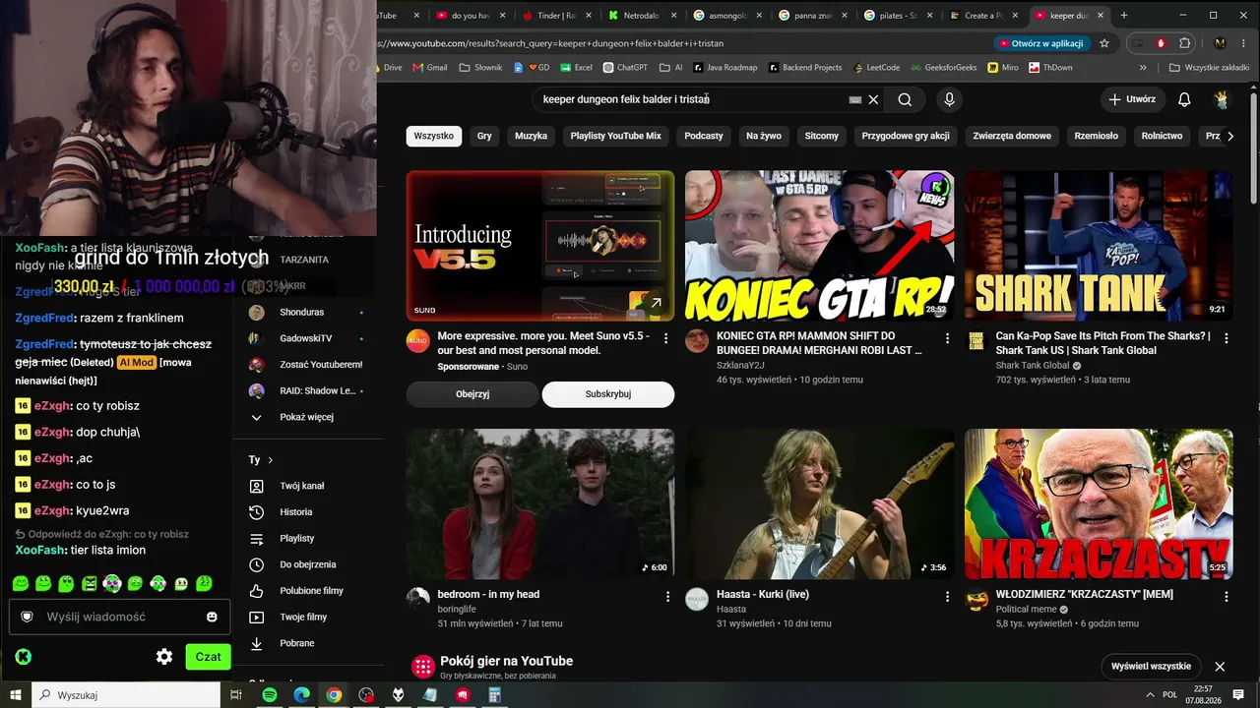Image resolution: width=1260 pixels, height=708 pixels.
Task: Open more options for the Suno ad
Action: click(666, 338)
